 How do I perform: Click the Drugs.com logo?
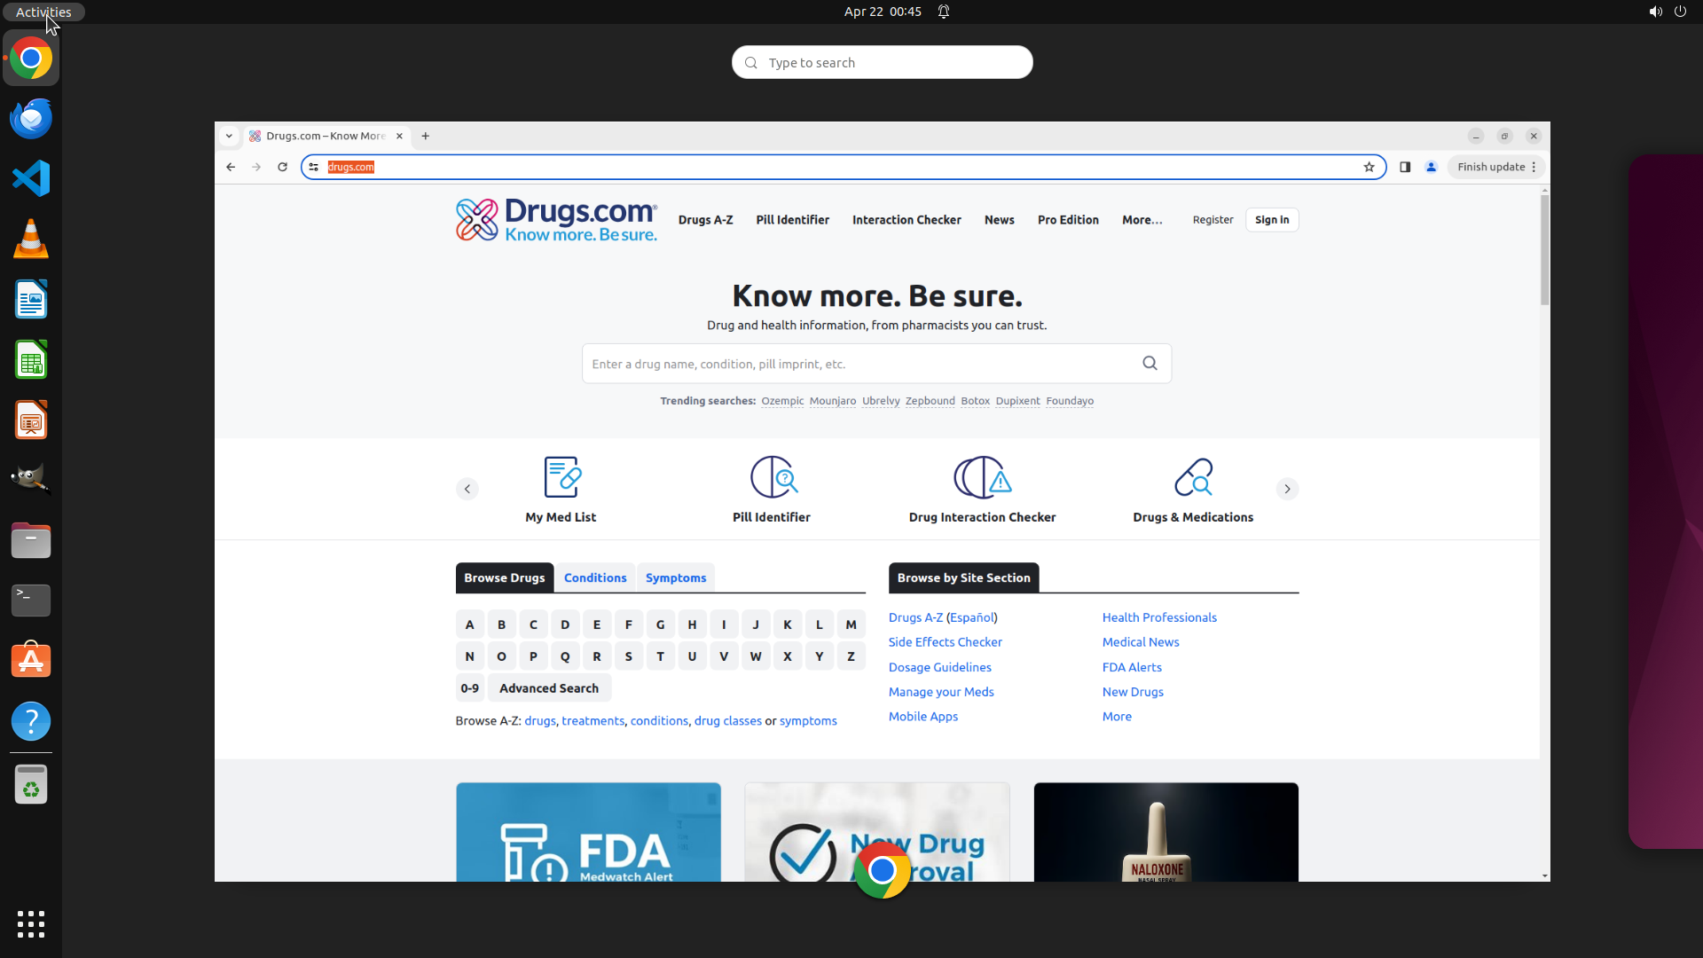coord(556,220)
